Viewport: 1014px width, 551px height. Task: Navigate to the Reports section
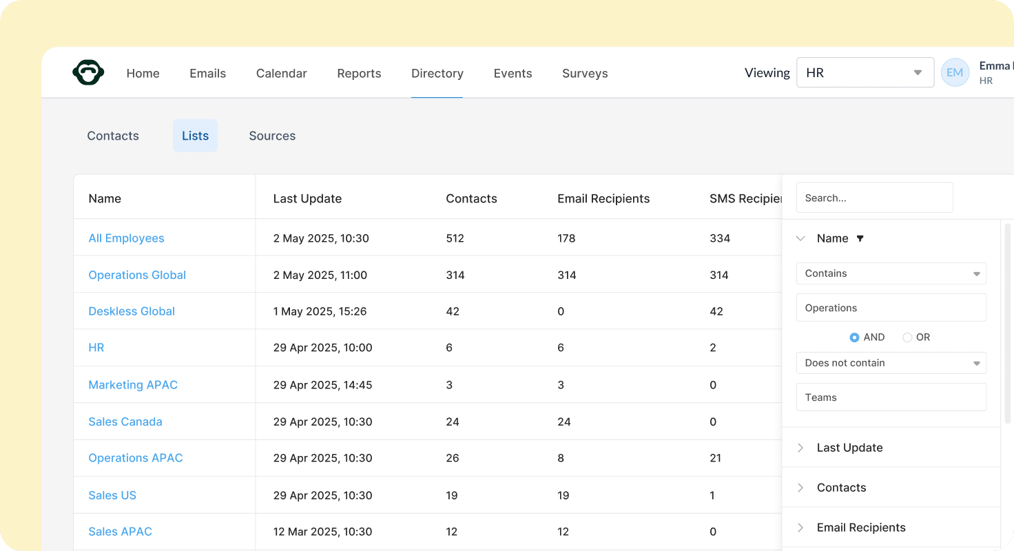[359, 73]
